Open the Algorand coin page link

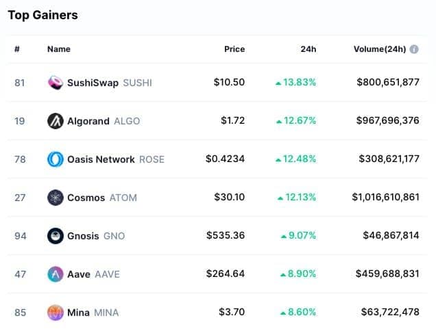pyautogui.click(x=88, y=121)
